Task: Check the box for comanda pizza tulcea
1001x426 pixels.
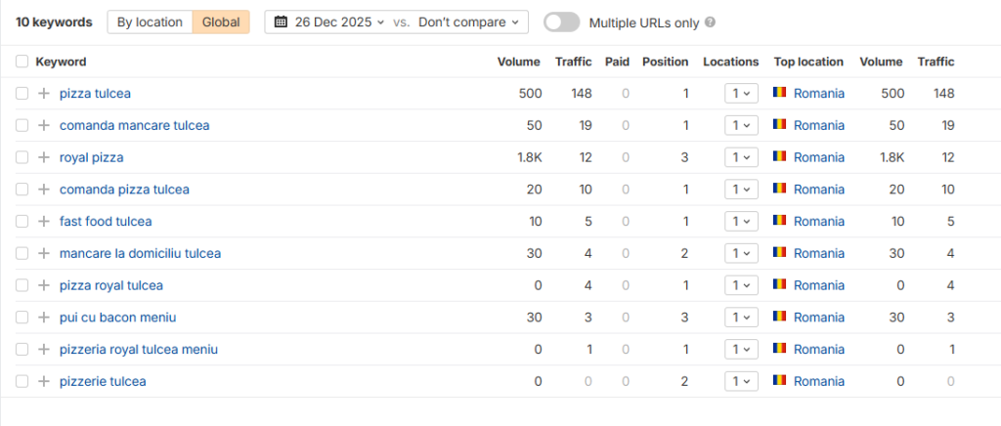Action: [22, 190]
